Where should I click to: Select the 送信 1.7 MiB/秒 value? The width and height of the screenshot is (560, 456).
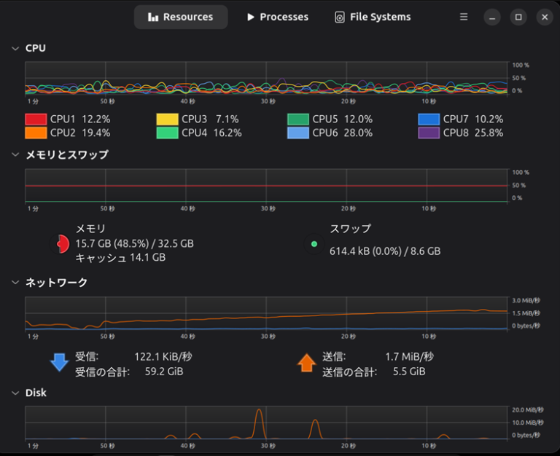[x=409, y=356]
